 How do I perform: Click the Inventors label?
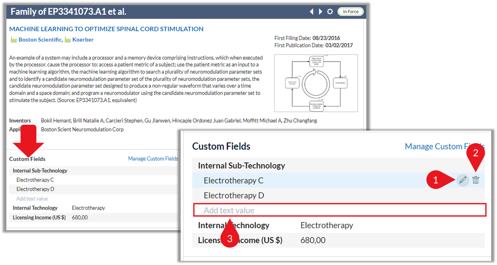coord(20,121)
